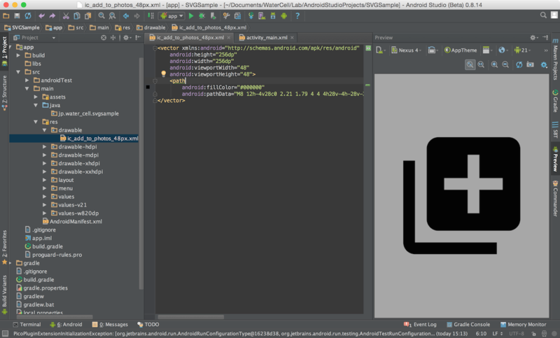This screenshot has height=338, width=560.
Task: Click the blue preview options gear
Action: point(544,64)
